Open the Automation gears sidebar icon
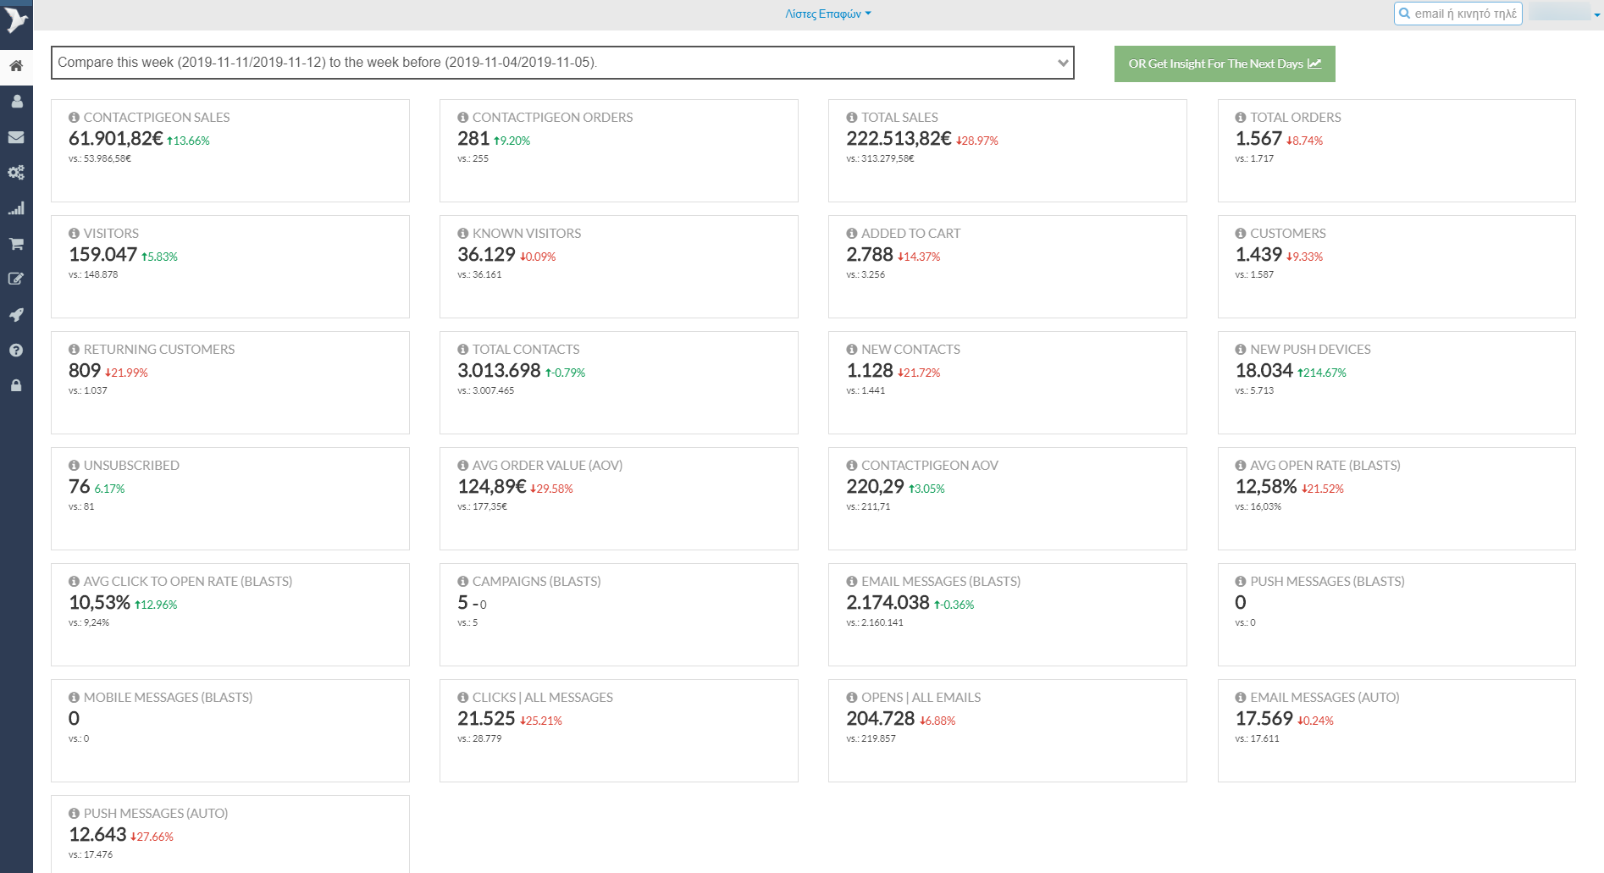1604x873 pixels. point(16,173)
